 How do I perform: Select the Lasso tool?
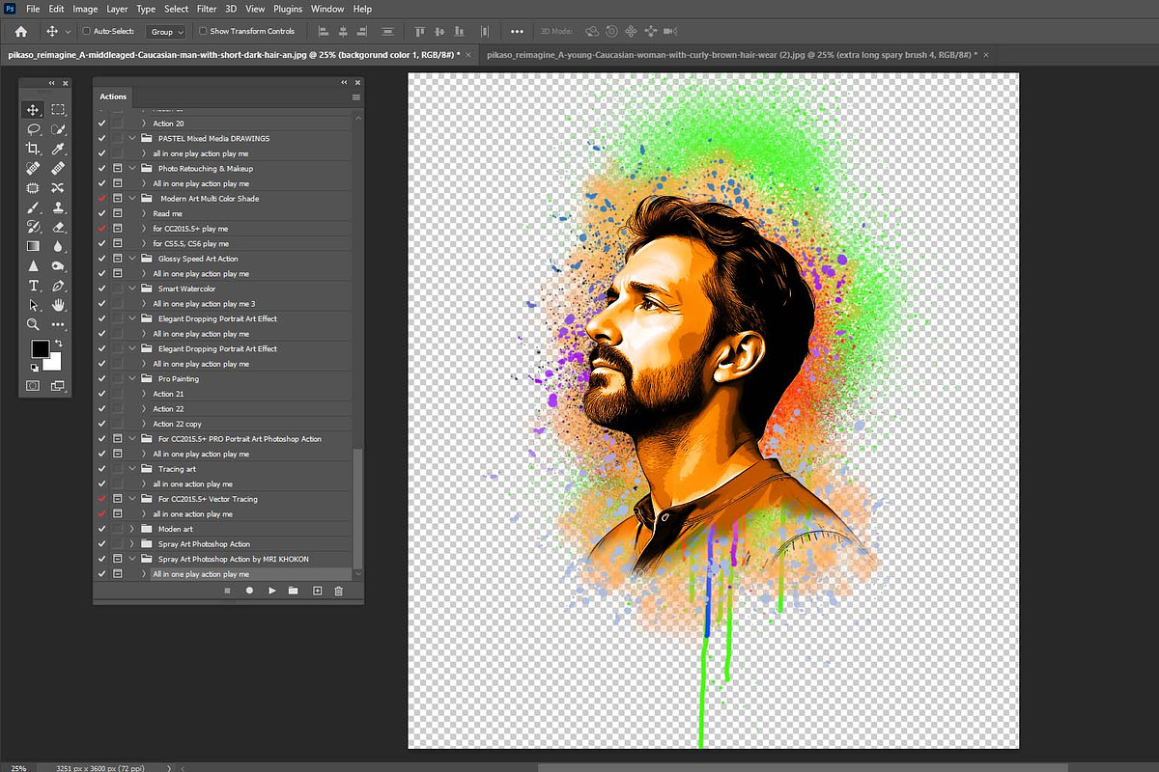pyautogui.click(x=33, y=129)
